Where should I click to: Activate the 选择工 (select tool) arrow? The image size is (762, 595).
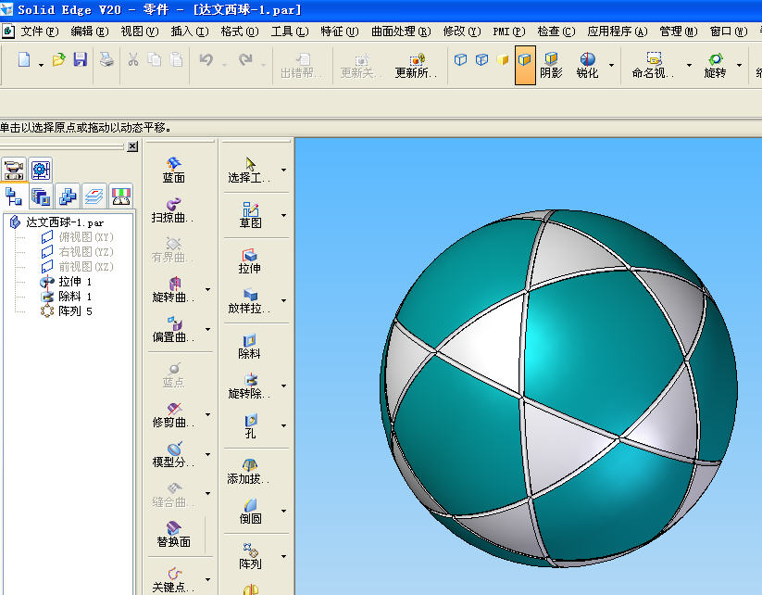(249, 171)
